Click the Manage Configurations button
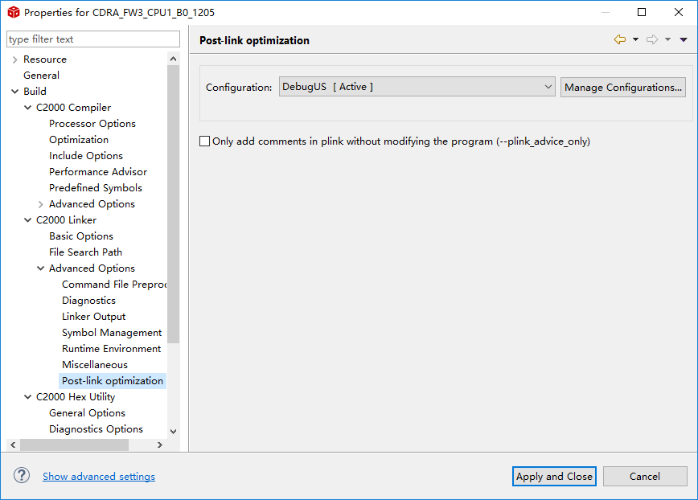This screenshot has width=698, height=500. [622, 87]
